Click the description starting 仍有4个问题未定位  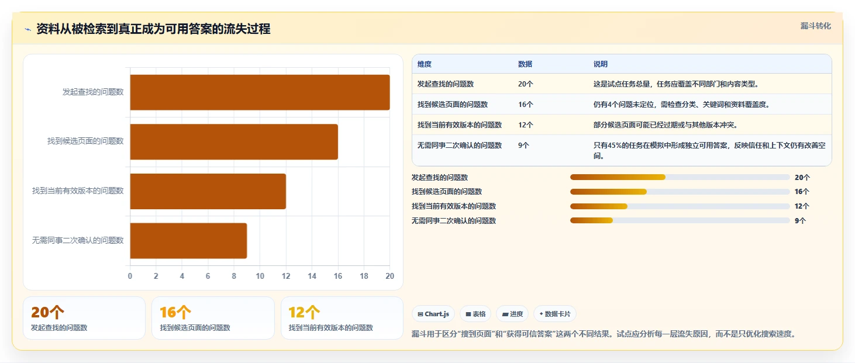coord(681,105)
